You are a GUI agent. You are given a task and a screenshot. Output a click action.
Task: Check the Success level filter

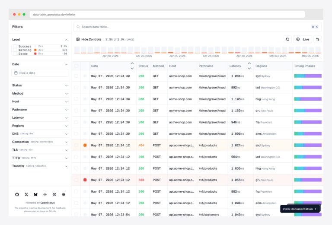tap(15, 46)
